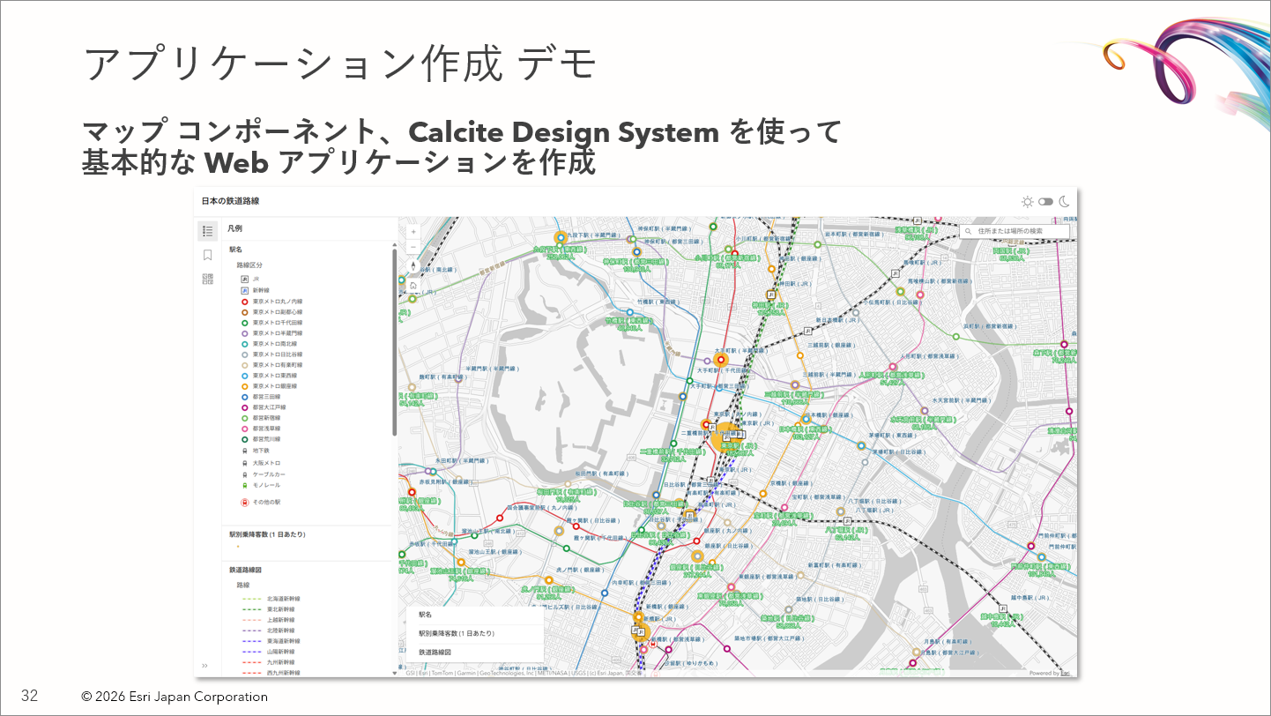Click the orange circle symbol beside 東京メトロ銀座線
This screenshot has height=716, width=1271.
coord(245,386)
